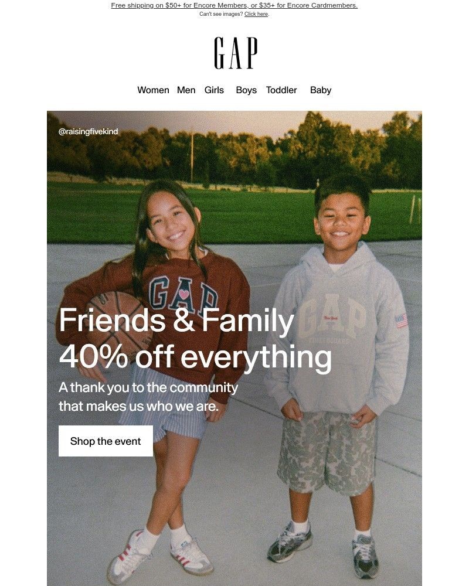The image size is (469, 586).
Task: Follow the Click here images link
Action: click(x=256, y=14)
